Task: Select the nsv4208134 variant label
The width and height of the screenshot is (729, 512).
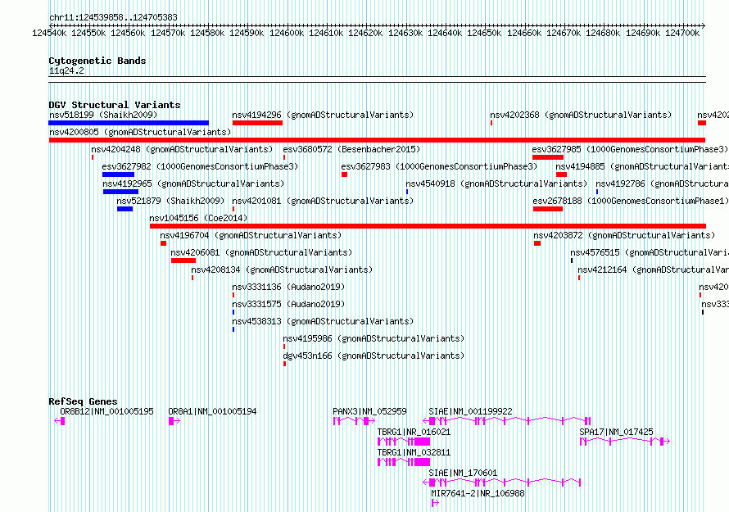Action: click(282, 270)
